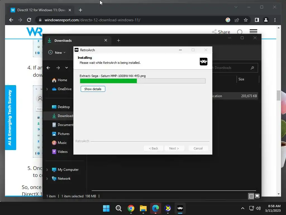Image resolution: width=286 pixels, height=215 pixels.
Task: Go forward in File Explorer navigation
Action: [58, 68]
